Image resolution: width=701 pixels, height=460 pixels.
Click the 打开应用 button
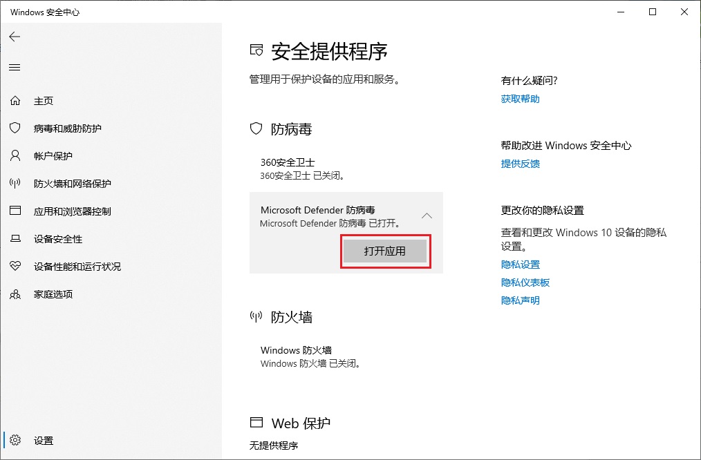coord(385,251)
